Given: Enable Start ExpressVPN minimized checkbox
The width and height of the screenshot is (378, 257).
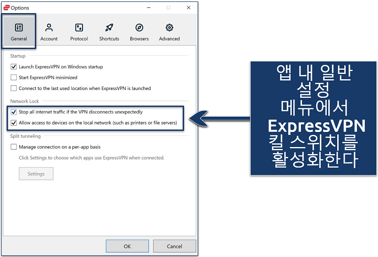Looking at the screenshot, I should point(14,78).
